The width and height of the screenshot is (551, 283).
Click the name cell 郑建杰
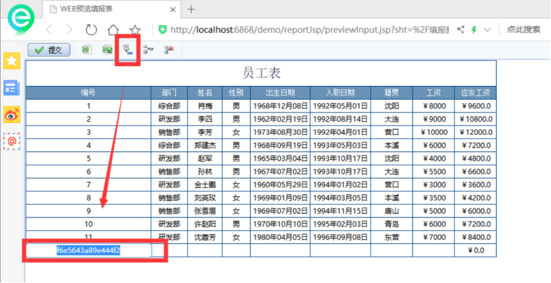click(205, 145)
